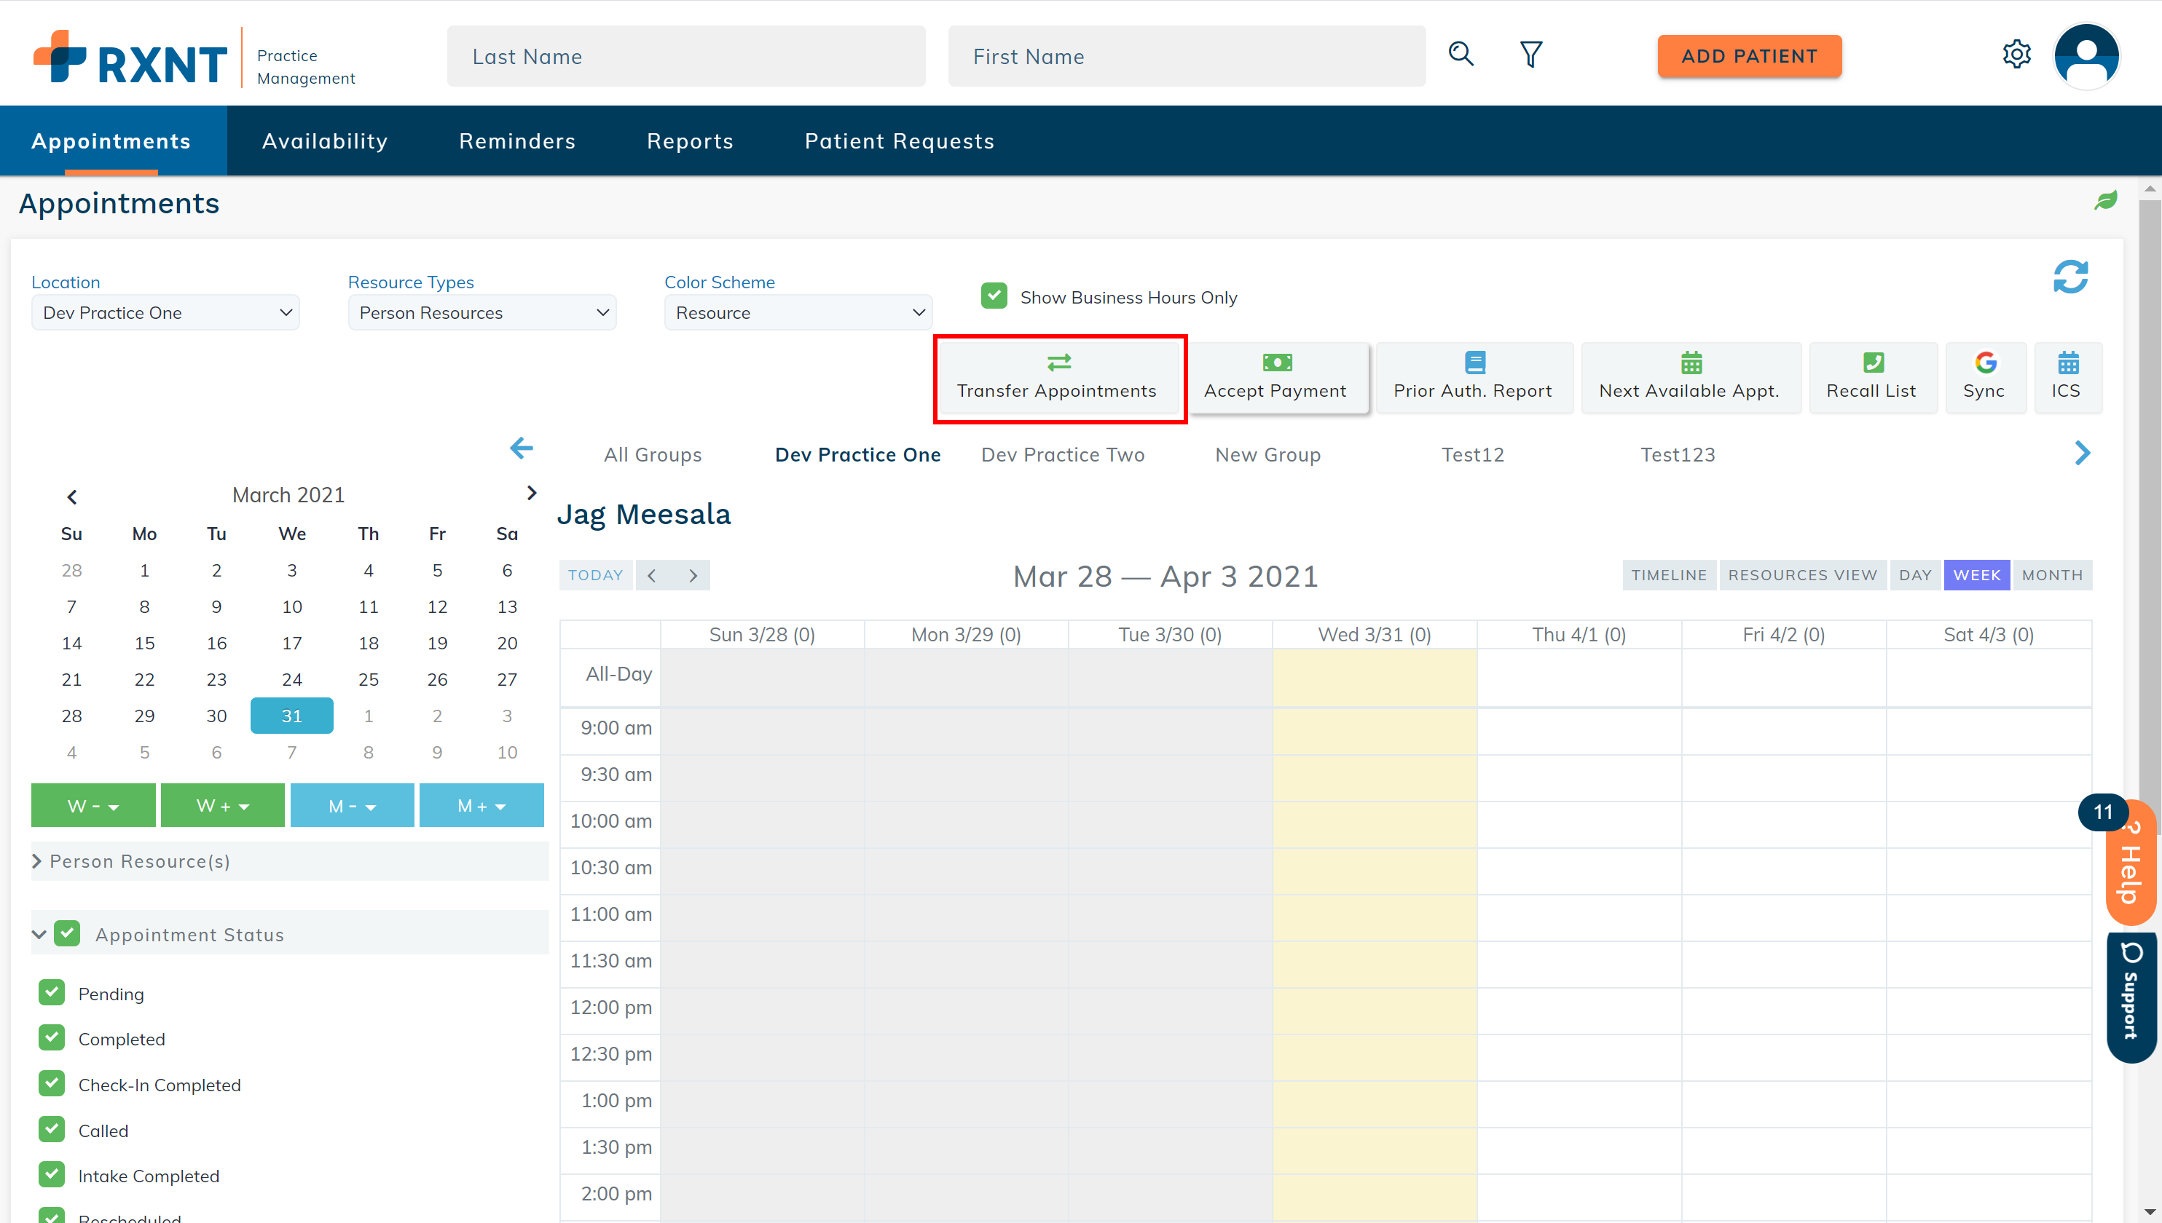Collapse the Appointment Status section
Screen dimensions: 2162x1223
pos(39,934)
